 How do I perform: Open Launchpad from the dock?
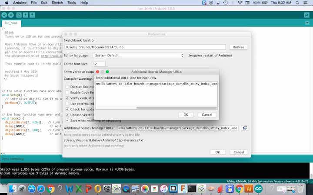(x=22, y=188)
